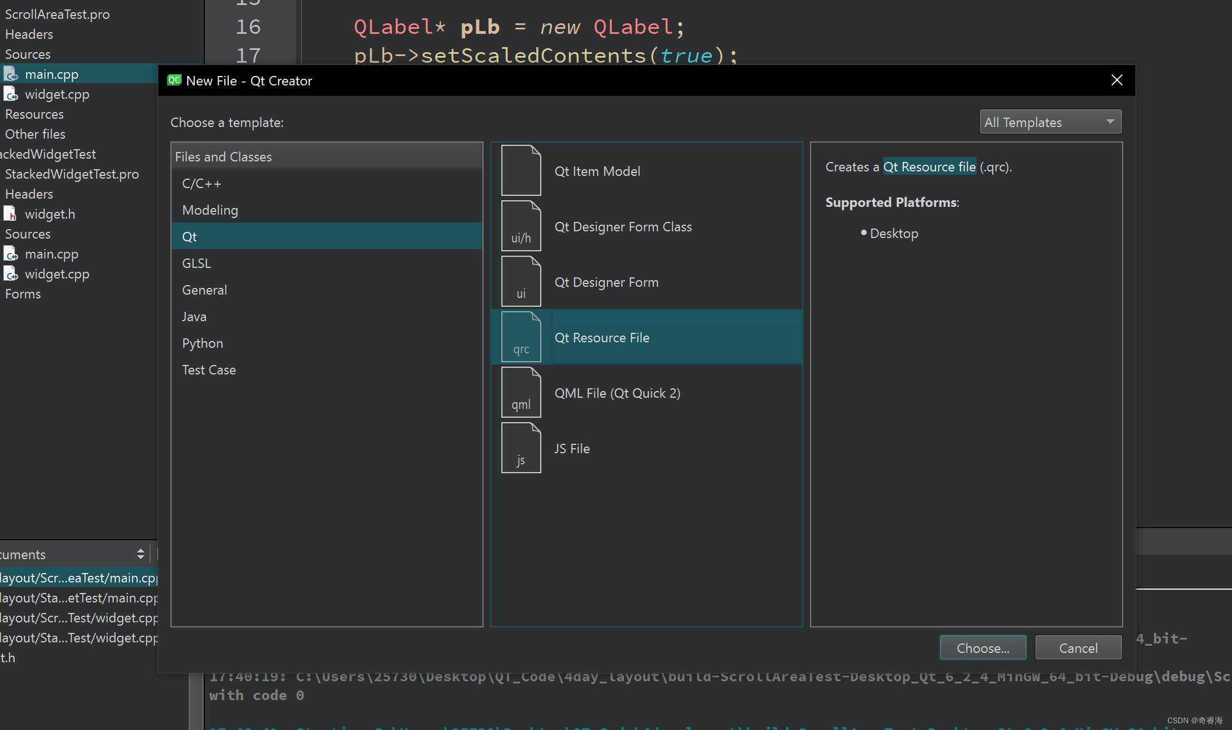Open StackedWidgetTest.pro in project tree
Screen dimensions: 1232x730
72,174
